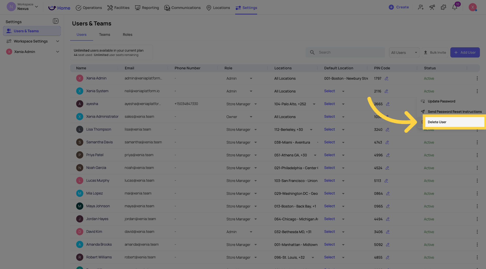Image resolution: width=486 pixels, height=269 pixels.
Task: Open Owner role dropdown for Xenia Administrator
Action: click(x=239, y=117)
